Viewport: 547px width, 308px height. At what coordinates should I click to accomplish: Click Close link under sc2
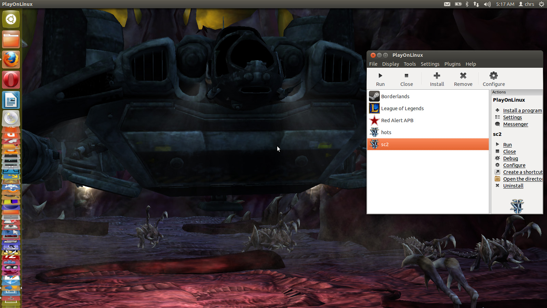pos(509,152)
